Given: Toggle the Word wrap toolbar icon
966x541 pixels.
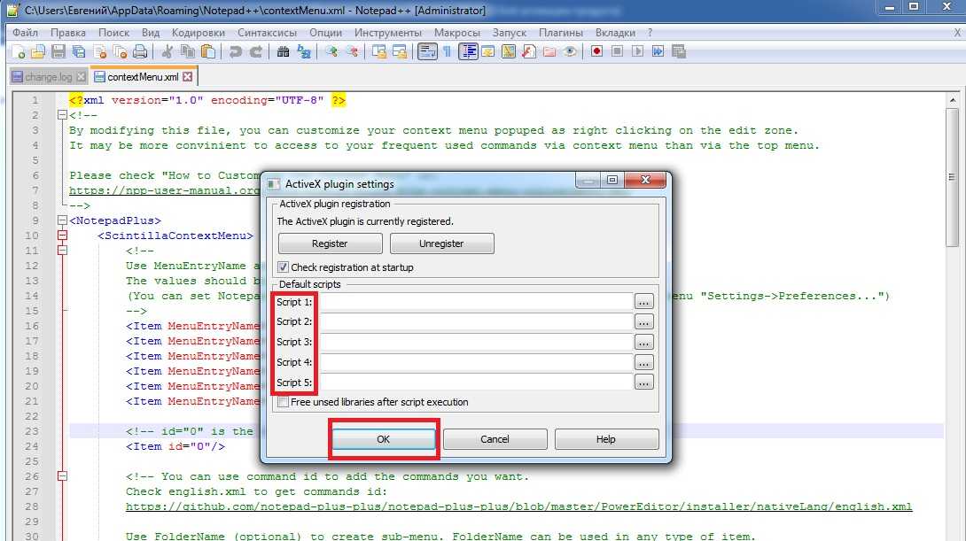Looking at the screenshot, I should click(426, 52).
